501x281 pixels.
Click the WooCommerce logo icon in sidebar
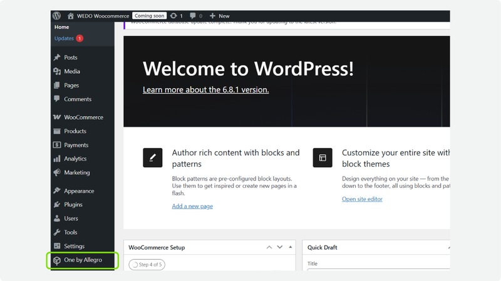coord(57,117)
